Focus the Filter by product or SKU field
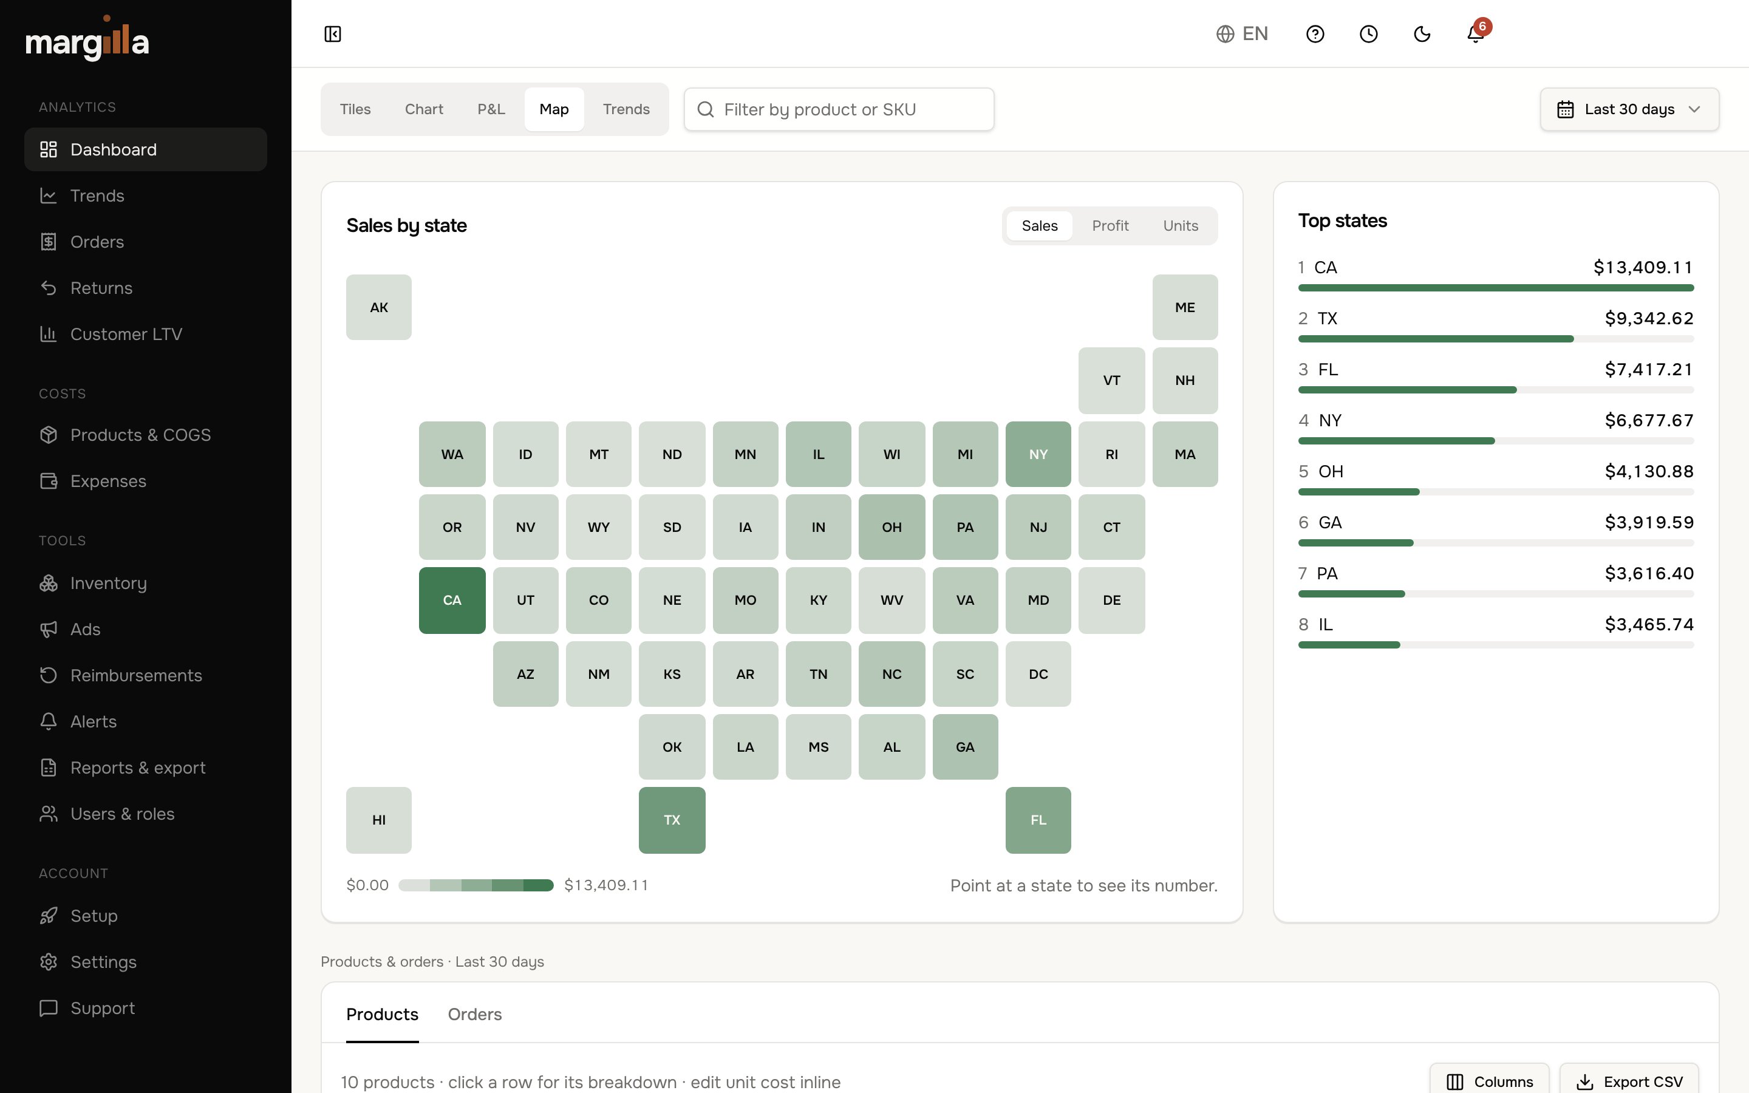 (x=838, y=109)
